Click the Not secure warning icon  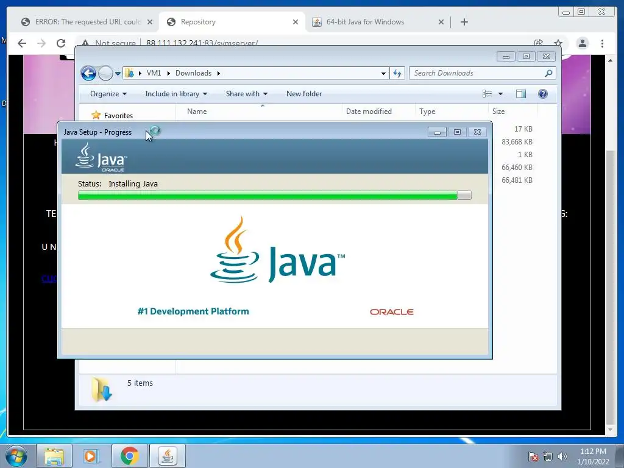[85, 43]
